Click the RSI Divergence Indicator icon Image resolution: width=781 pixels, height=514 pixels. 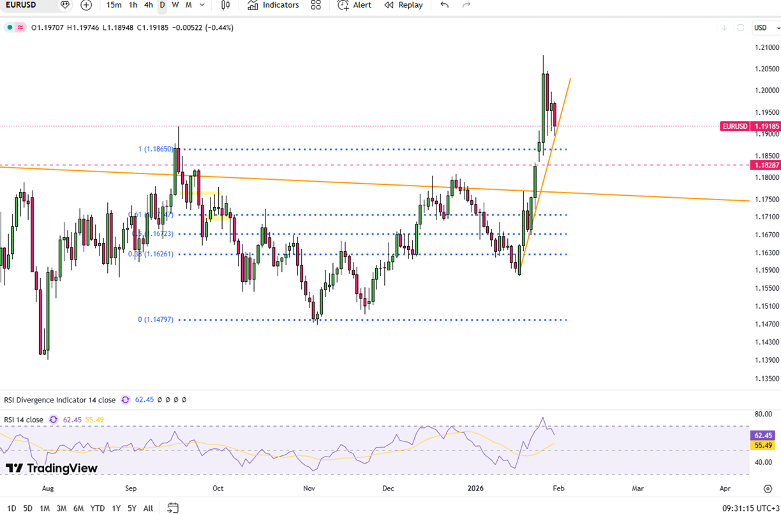point(126,400)
